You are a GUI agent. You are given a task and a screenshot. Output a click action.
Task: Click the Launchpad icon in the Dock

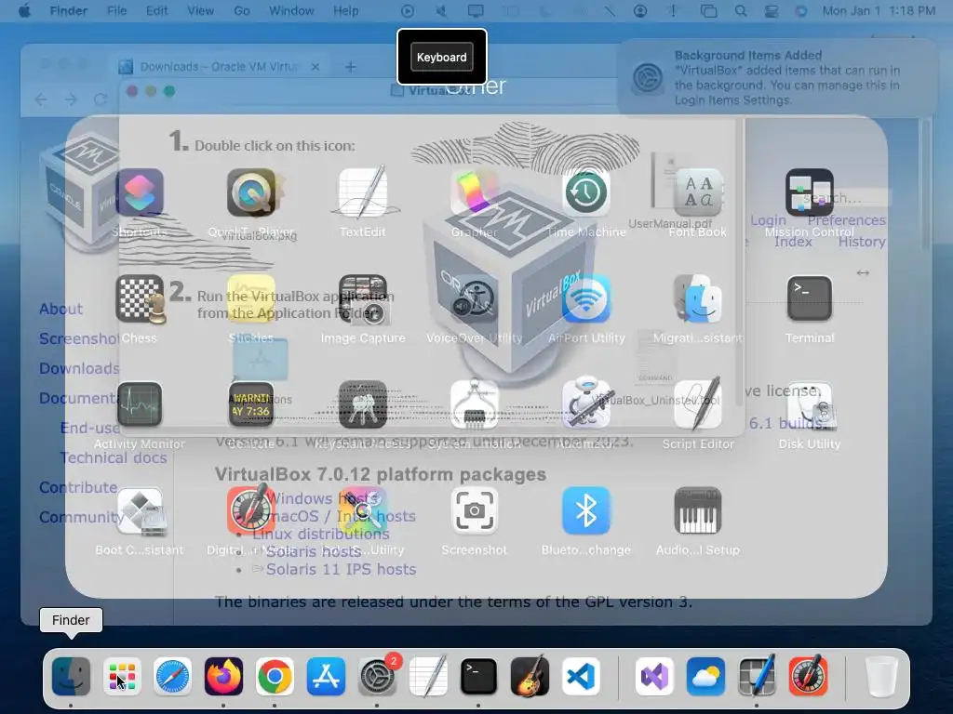122,676
